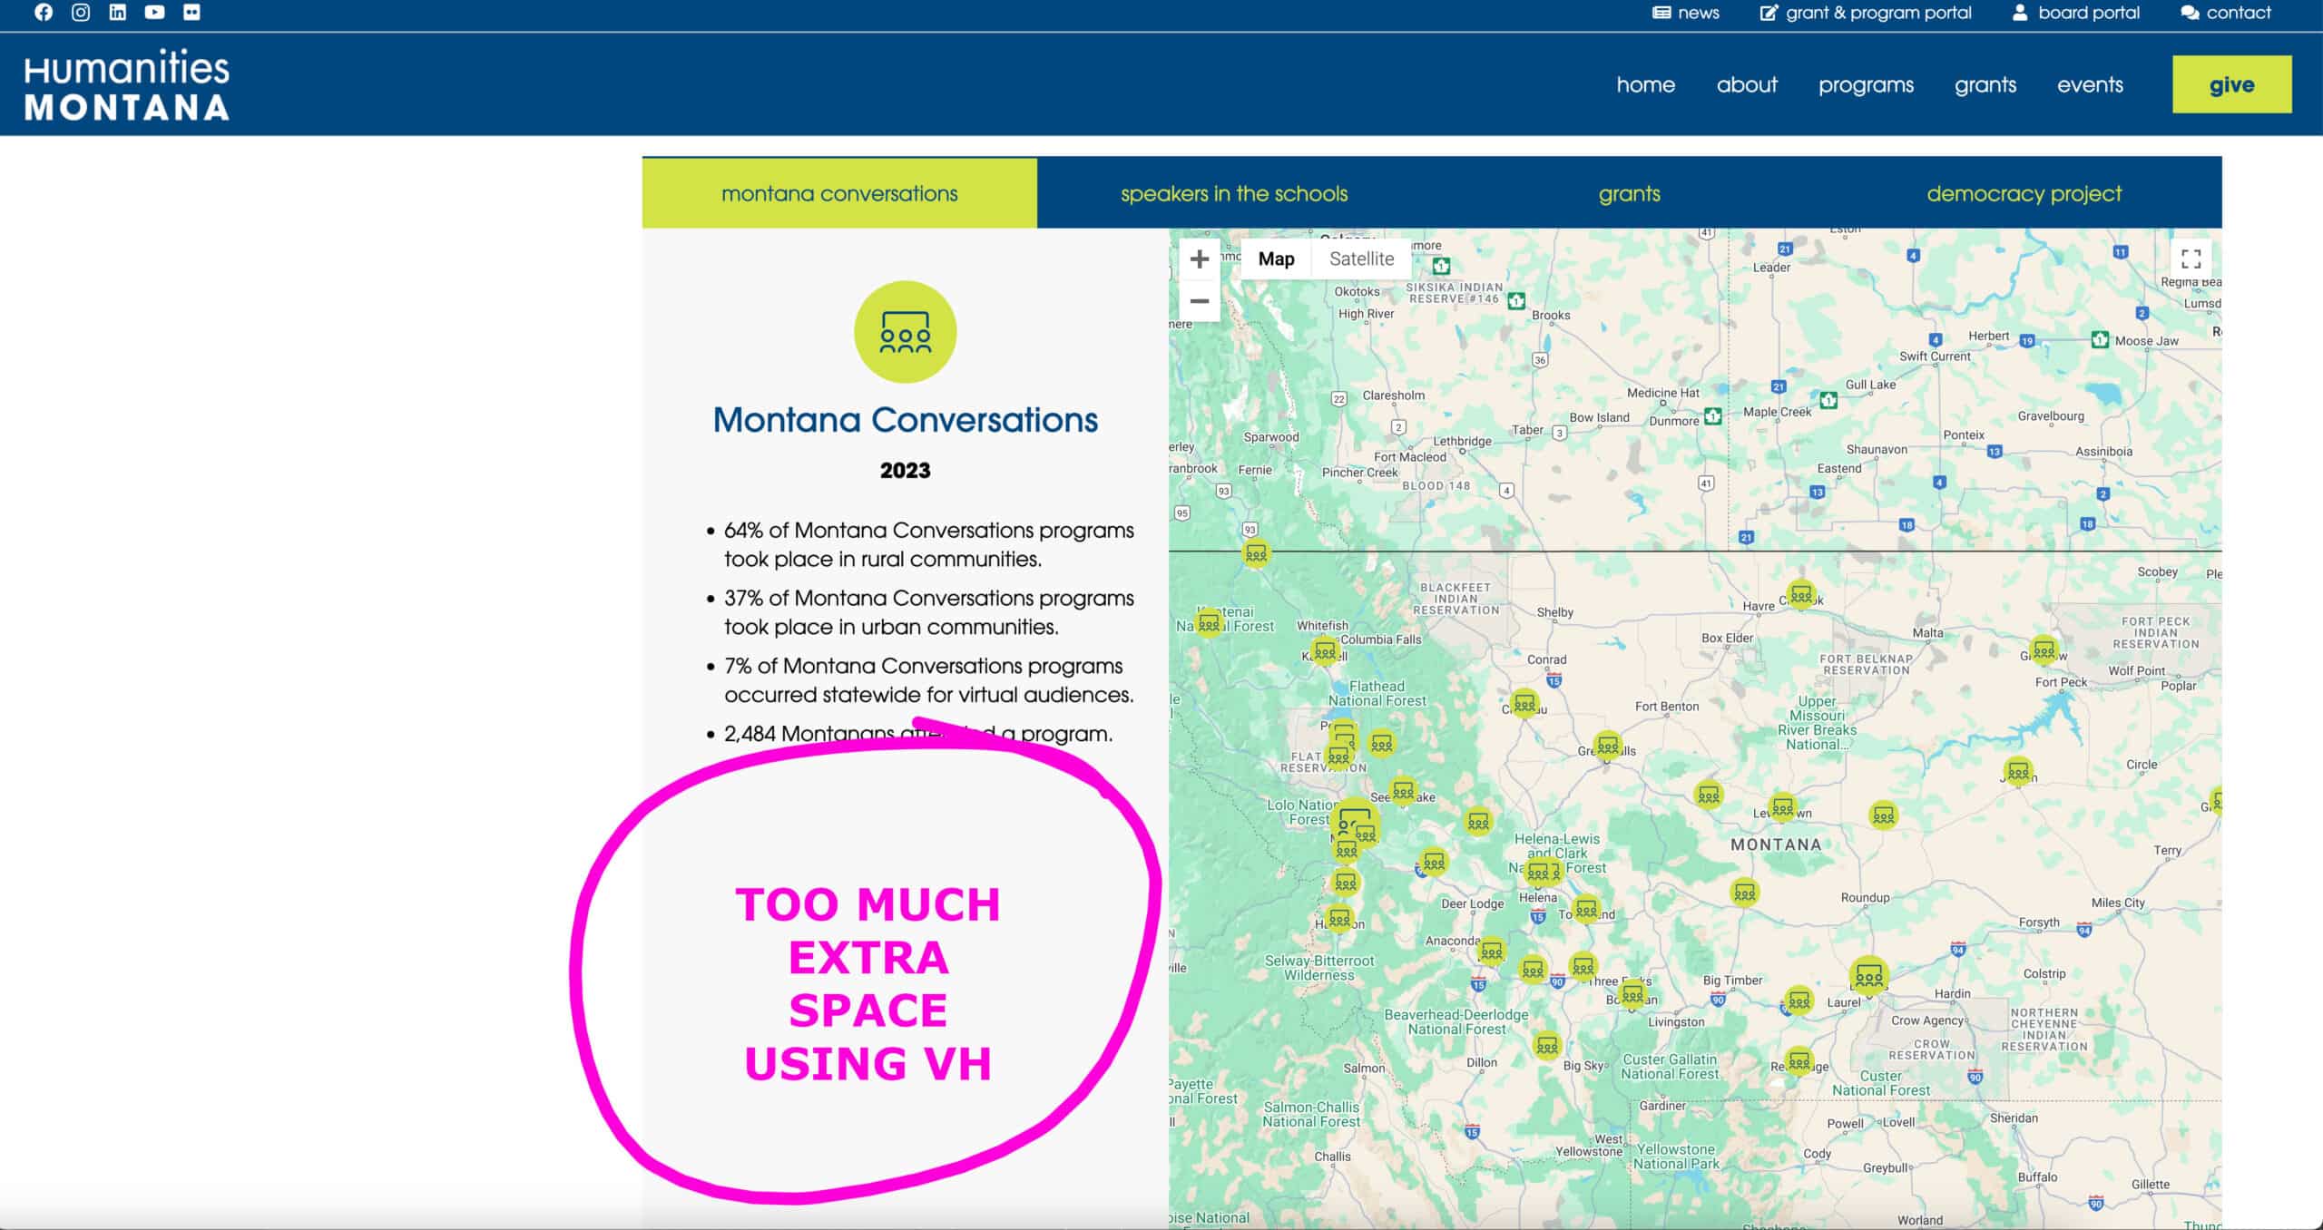This screenshot has height=1230, width=2323.
Task: Click the 37% urban communities statistic
Action: click(x=928, y=612)
